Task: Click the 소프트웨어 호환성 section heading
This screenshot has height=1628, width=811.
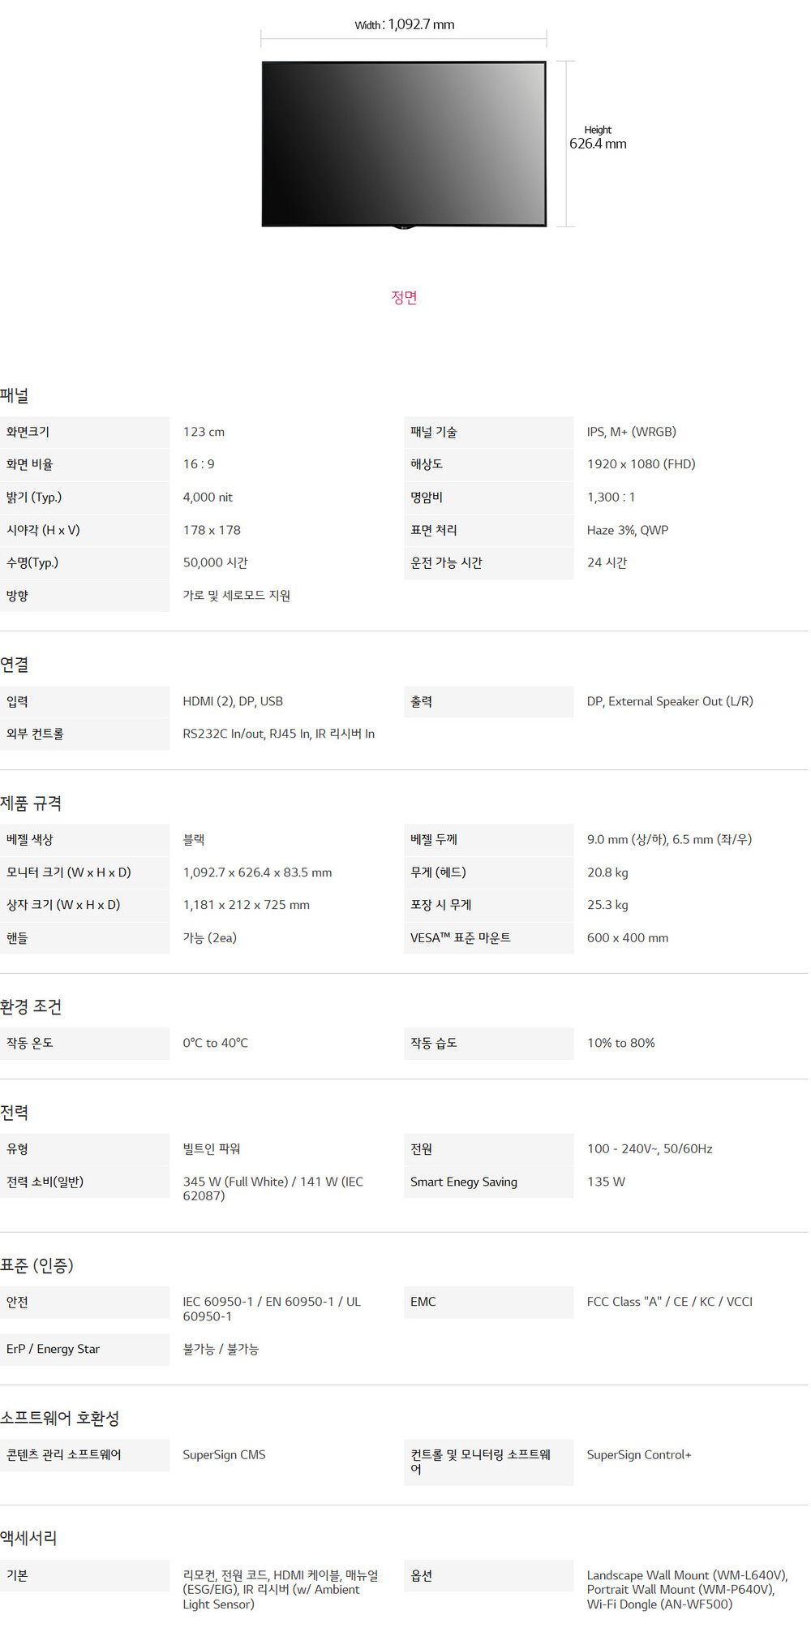Action: point(60,1419)
